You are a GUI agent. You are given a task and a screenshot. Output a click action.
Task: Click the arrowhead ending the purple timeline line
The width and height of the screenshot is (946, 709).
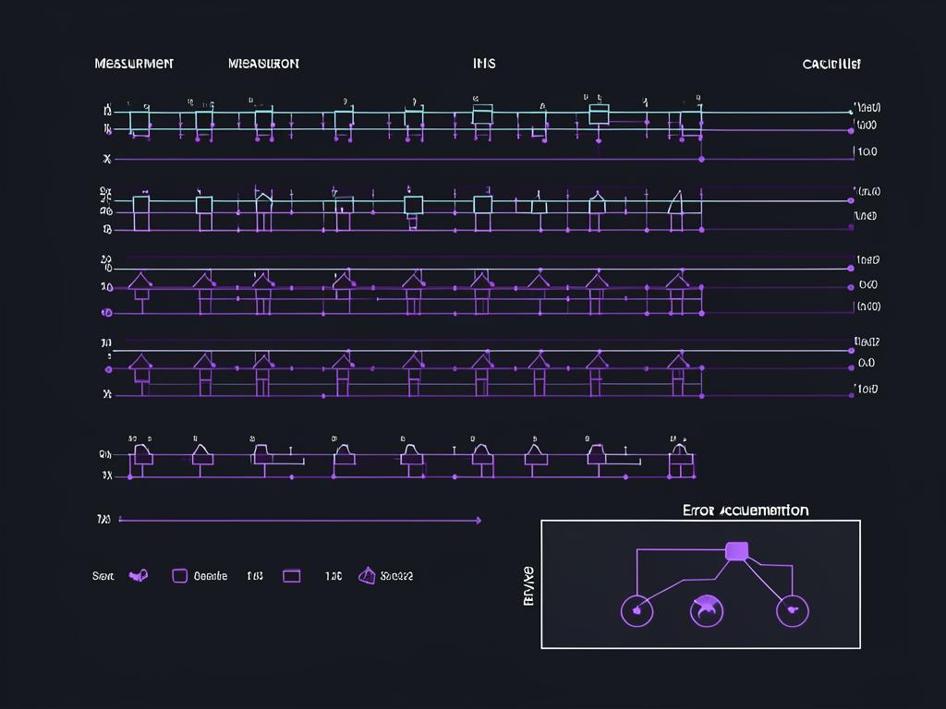[478, 521]
